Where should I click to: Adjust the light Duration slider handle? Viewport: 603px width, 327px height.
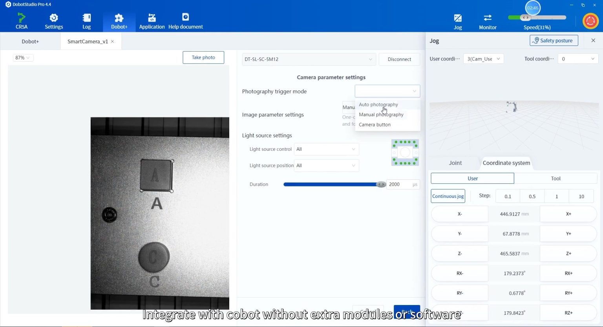[381, 185]
